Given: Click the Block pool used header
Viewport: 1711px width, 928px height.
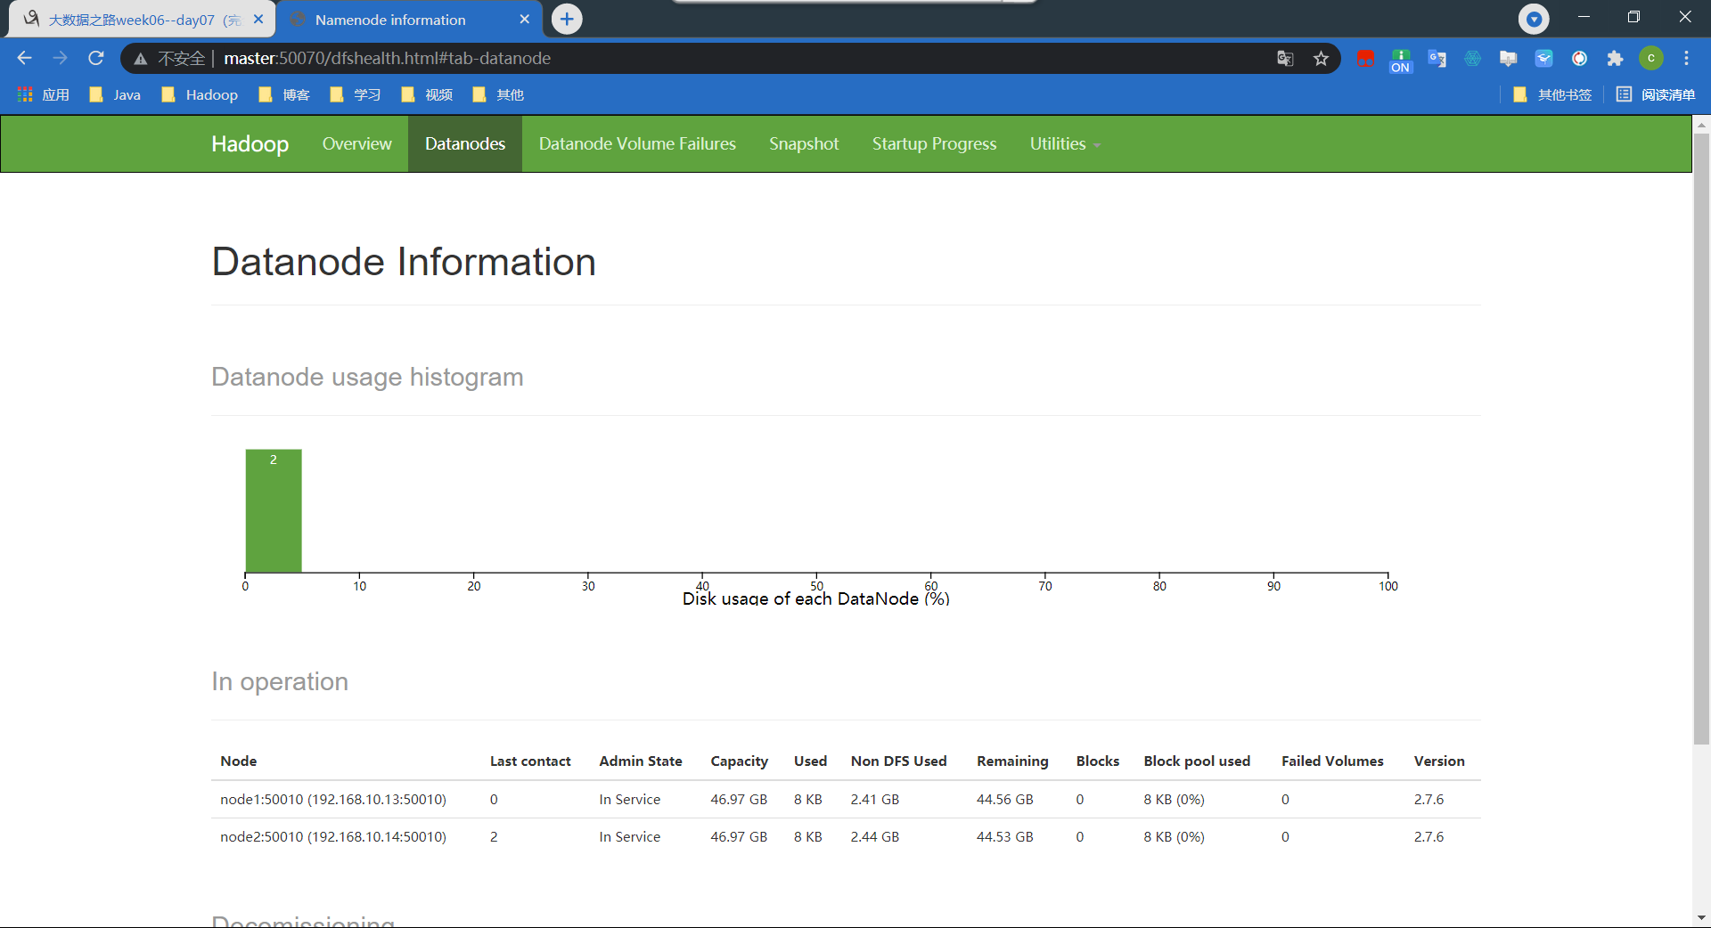Looking at the screenshot, I should click(x=1197, y=761).
